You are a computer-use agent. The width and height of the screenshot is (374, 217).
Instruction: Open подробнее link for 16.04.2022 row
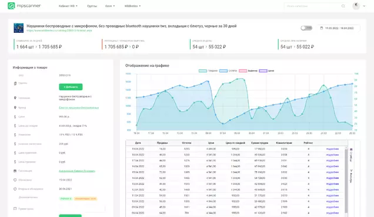click(332, 167)
